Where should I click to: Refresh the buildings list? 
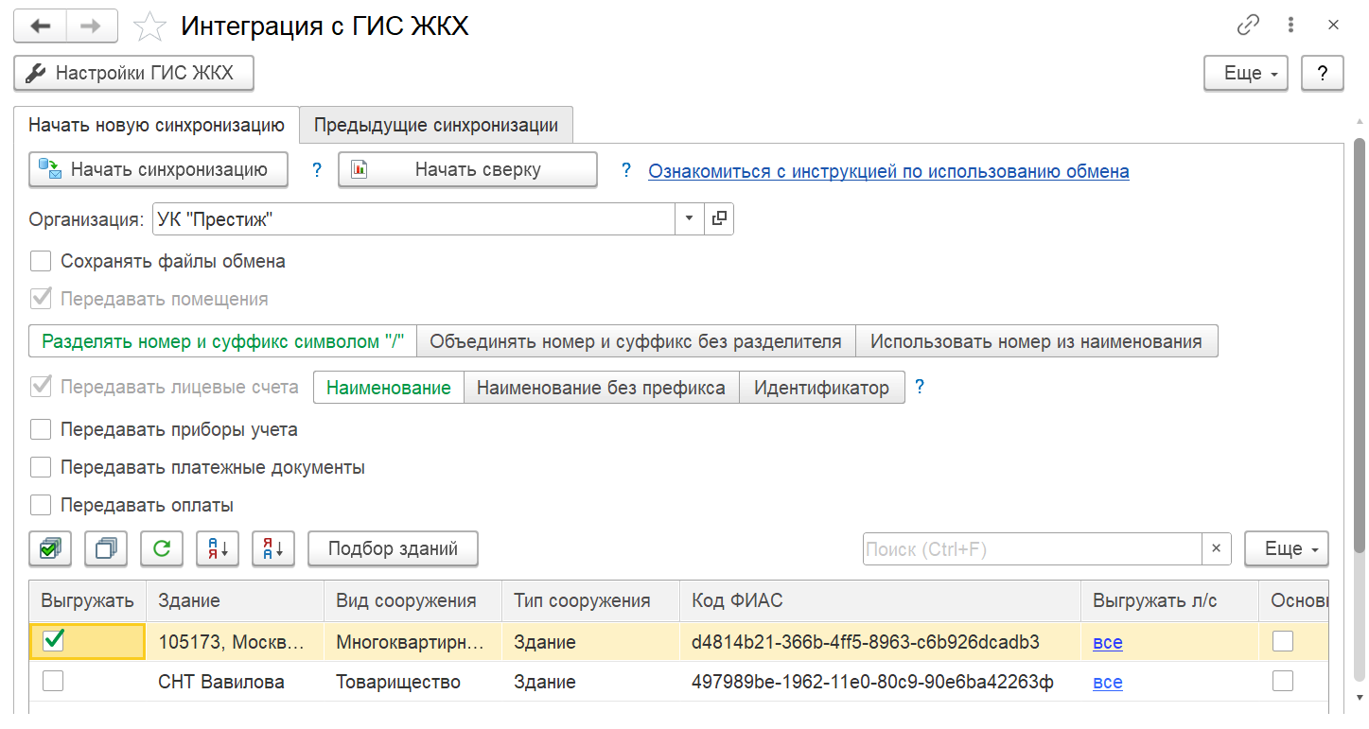(162, 548)
